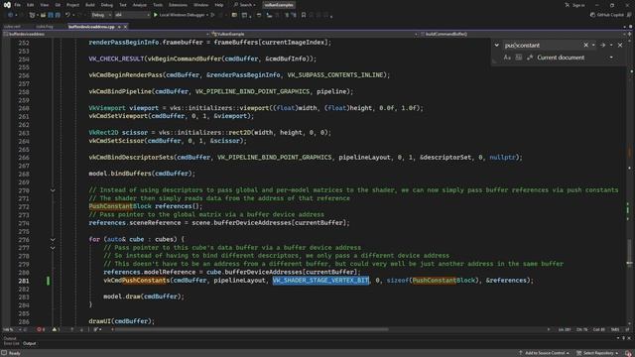Click the horizontal scrollbar of the editor

pos(251,329)
